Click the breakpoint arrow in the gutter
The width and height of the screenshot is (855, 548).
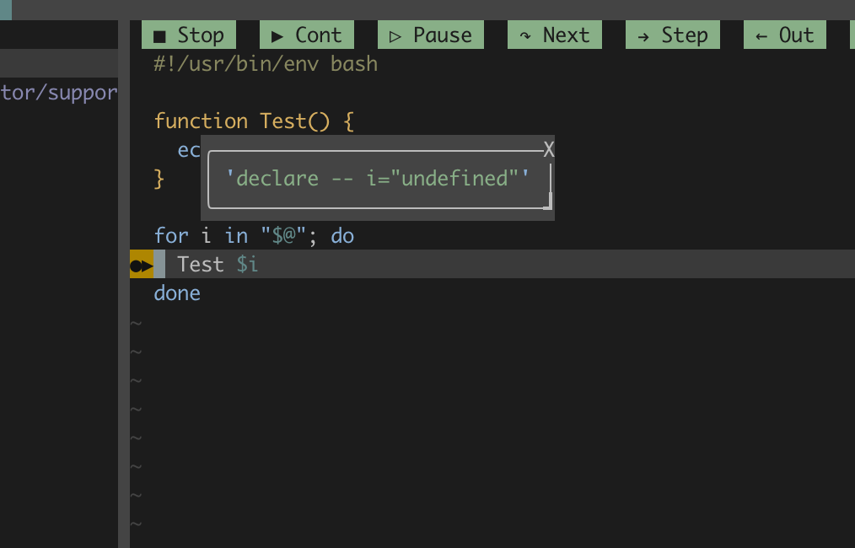[x=143, y=264]
